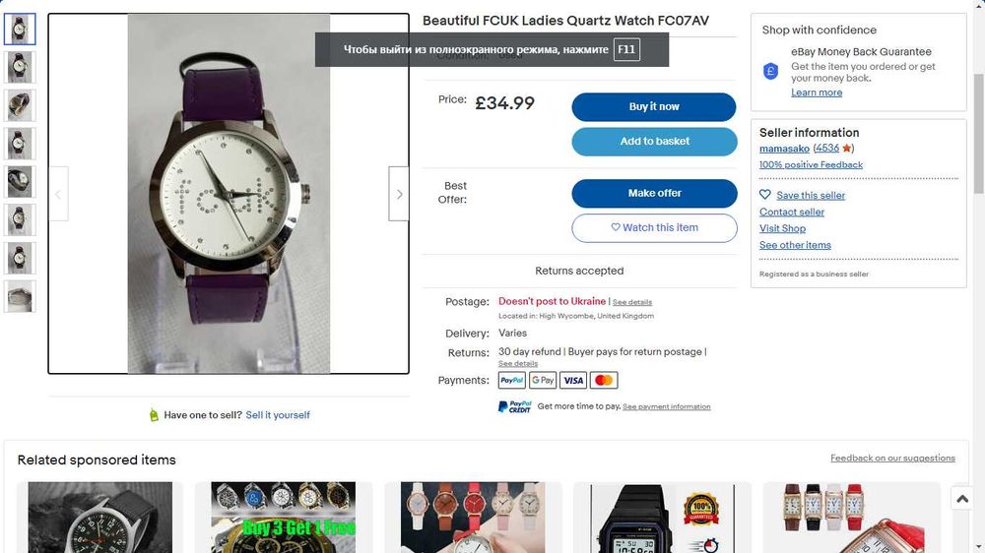Click the PayPal payment icon
Screen dimensions: 985x553
click(511, 381)
